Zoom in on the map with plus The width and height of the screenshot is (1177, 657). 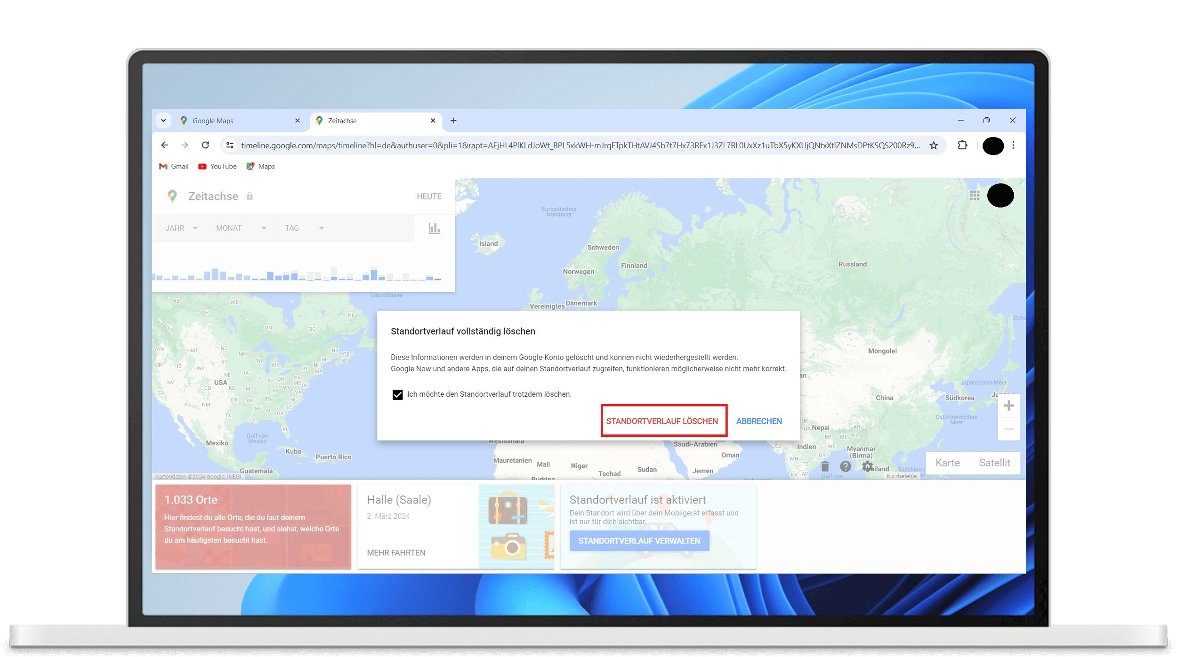(x=1008, y=406)
